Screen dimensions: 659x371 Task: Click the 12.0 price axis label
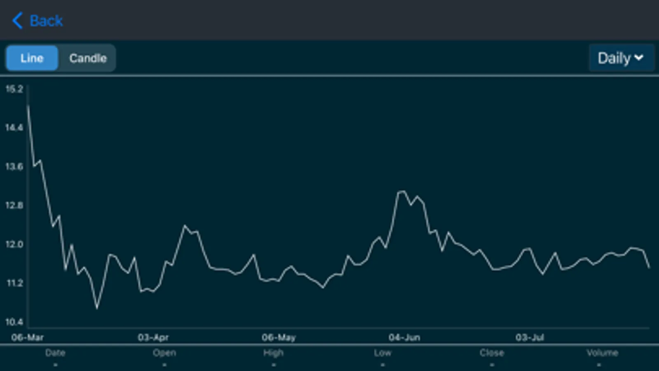[14, 244]
